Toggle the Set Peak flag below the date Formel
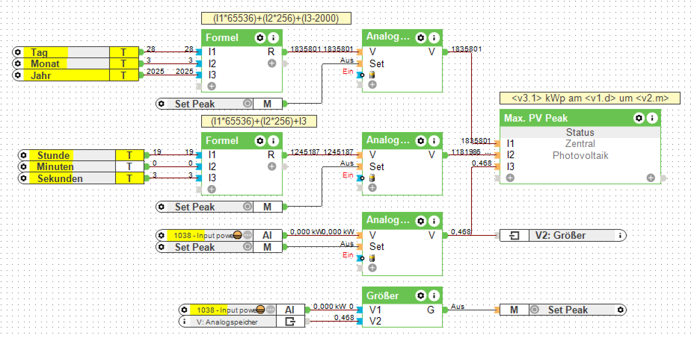This screenshot has width=691, height=338. click(x=247, y=104)
